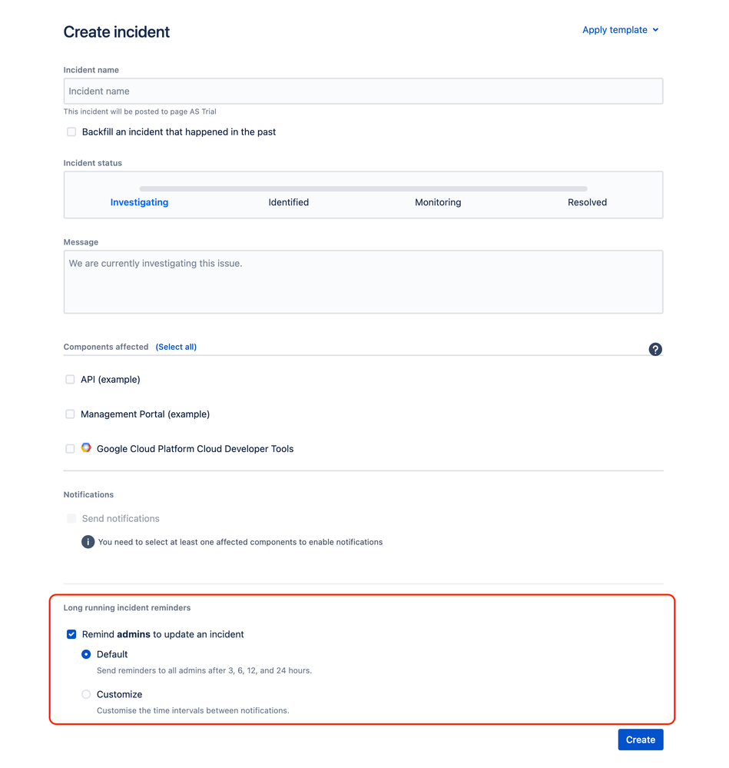Uncheck Remind admins to update an incident

[71, 634]
